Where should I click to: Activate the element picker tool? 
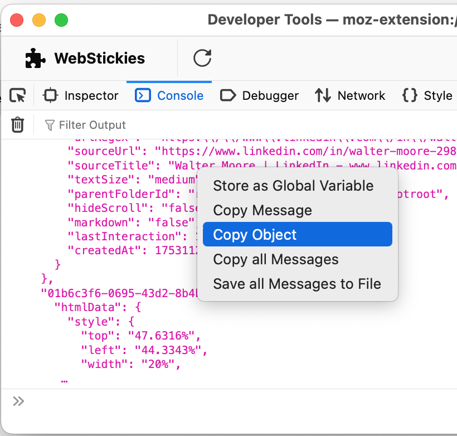[18, 96]
